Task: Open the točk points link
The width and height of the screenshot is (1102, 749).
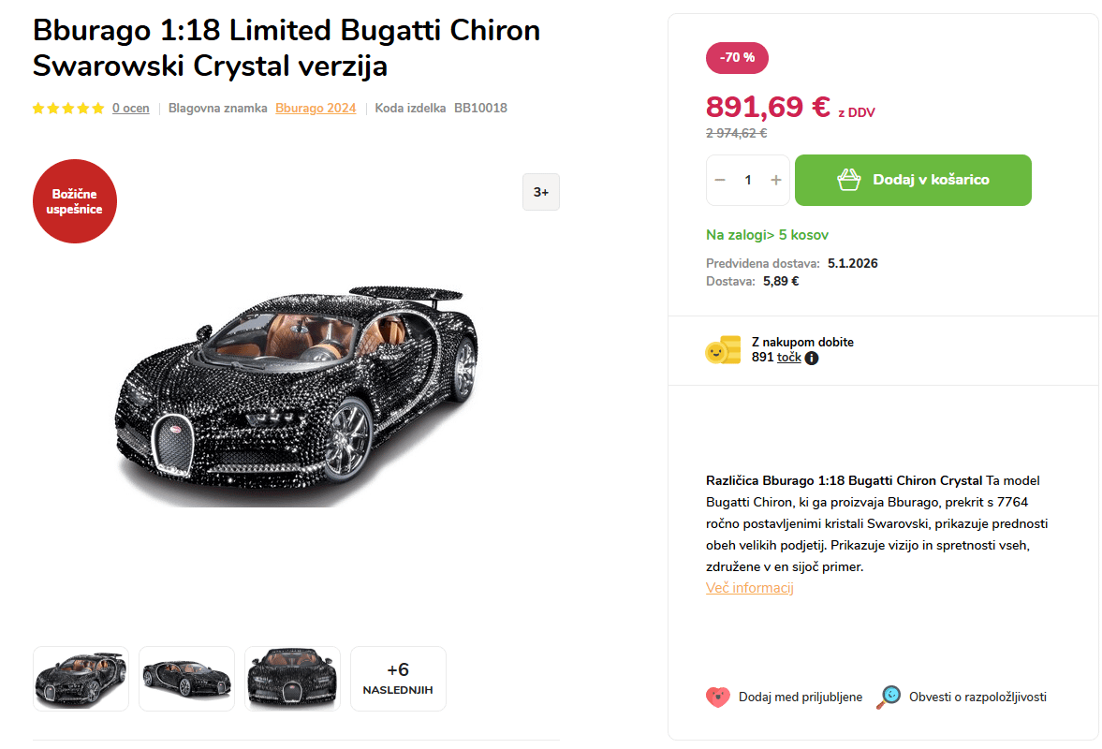Action: (x=789, y=357)
